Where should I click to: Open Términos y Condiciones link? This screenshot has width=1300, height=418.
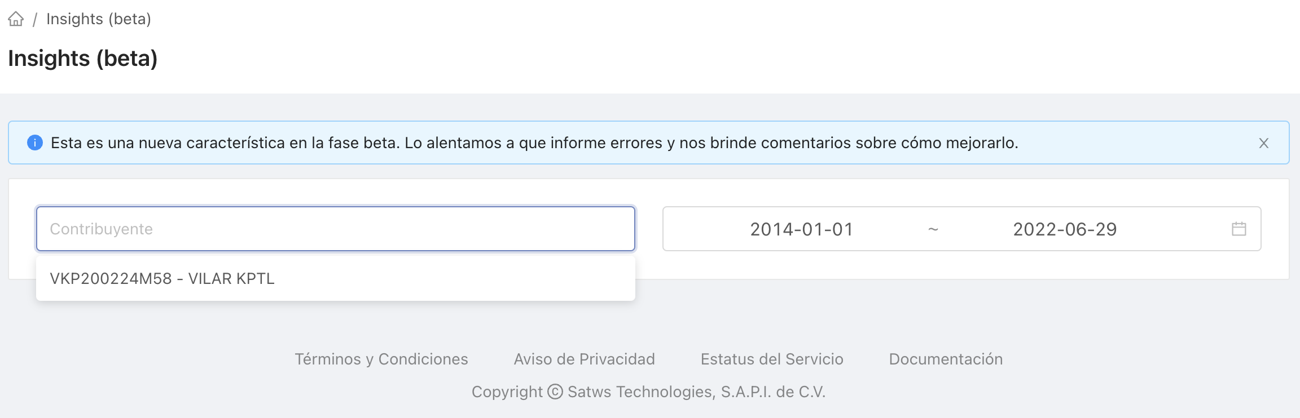click(x=381, y=359)
